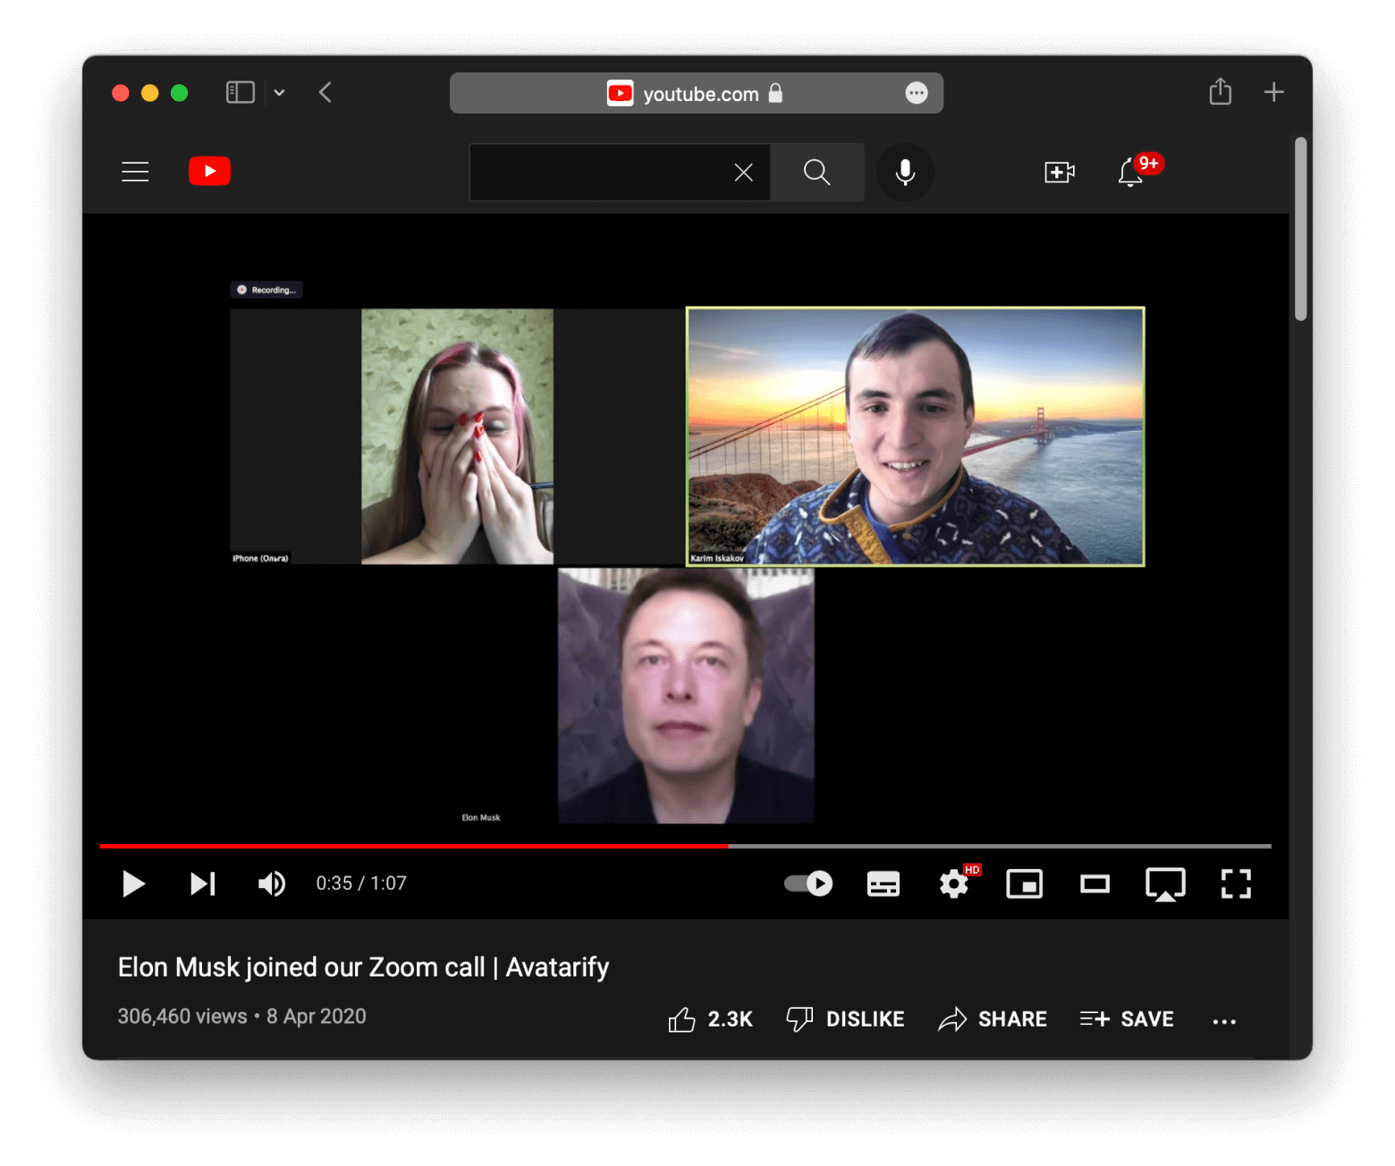Click the youtube.com address bar

coord(697,93)
